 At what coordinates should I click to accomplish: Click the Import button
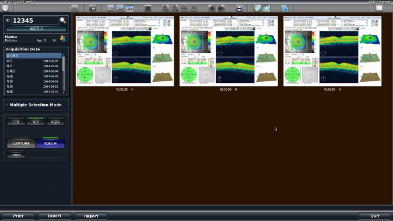pyautogui.click(x=91, y=216)
